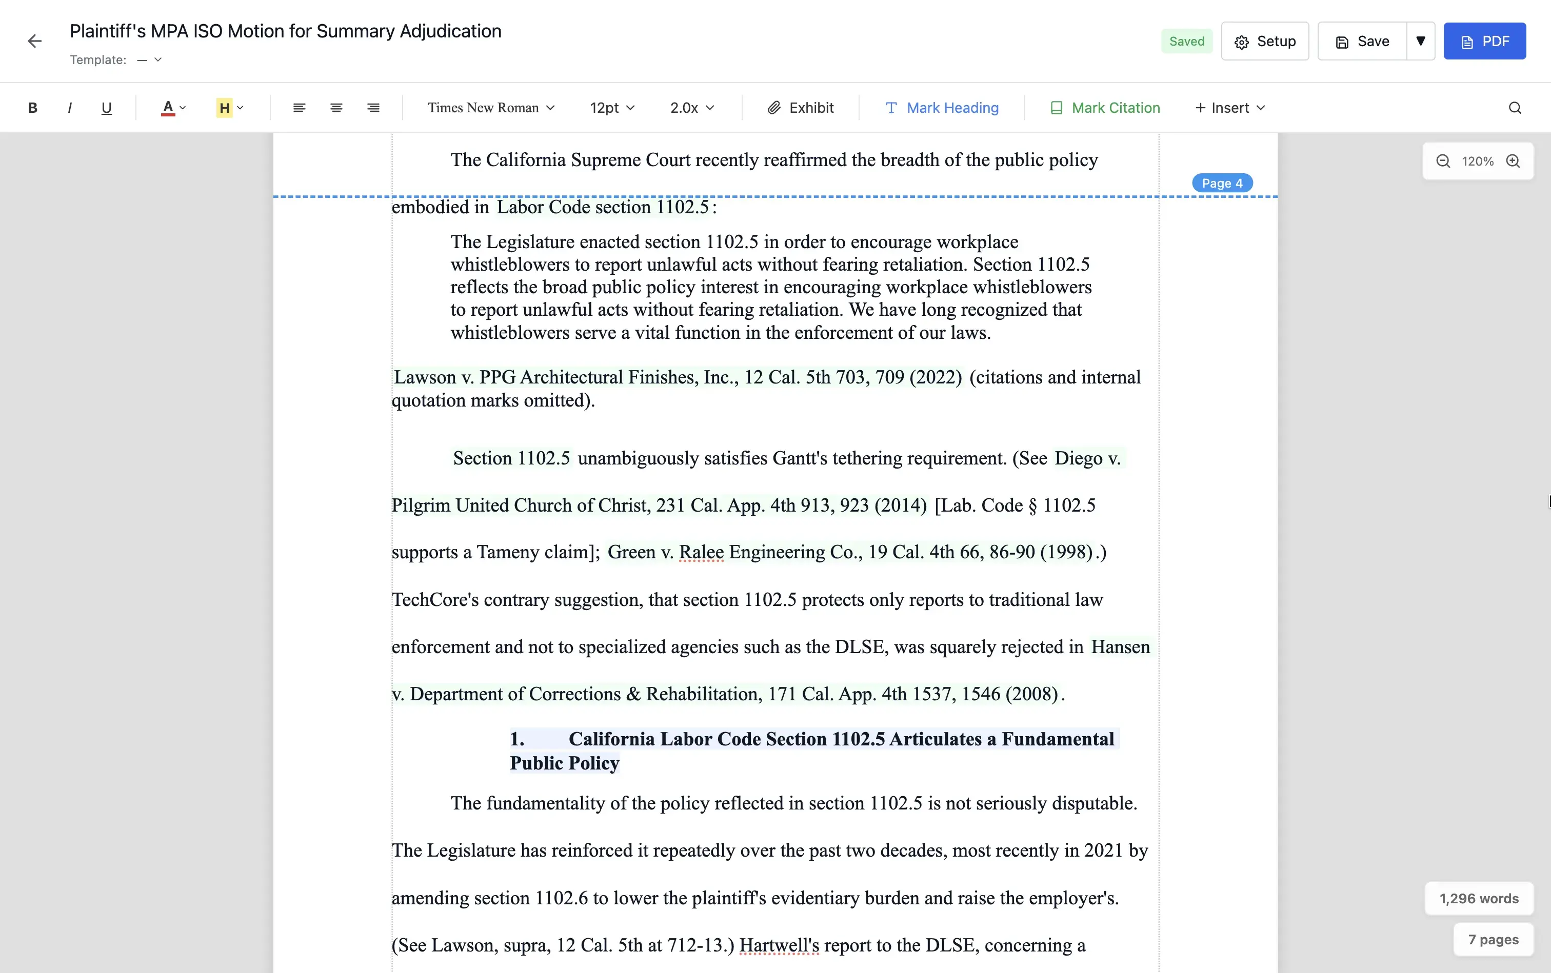Click the marked 'Labor Code section 1102.5' citation

603,207
